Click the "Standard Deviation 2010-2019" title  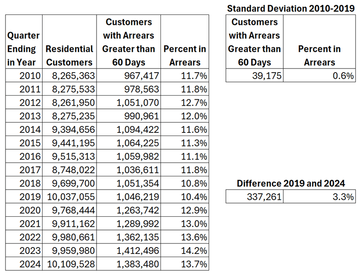(290, 8)
